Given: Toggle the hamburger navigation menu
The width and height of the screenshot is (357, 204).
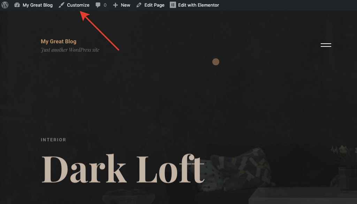Looking at the screenshot, I should [326, 45].
